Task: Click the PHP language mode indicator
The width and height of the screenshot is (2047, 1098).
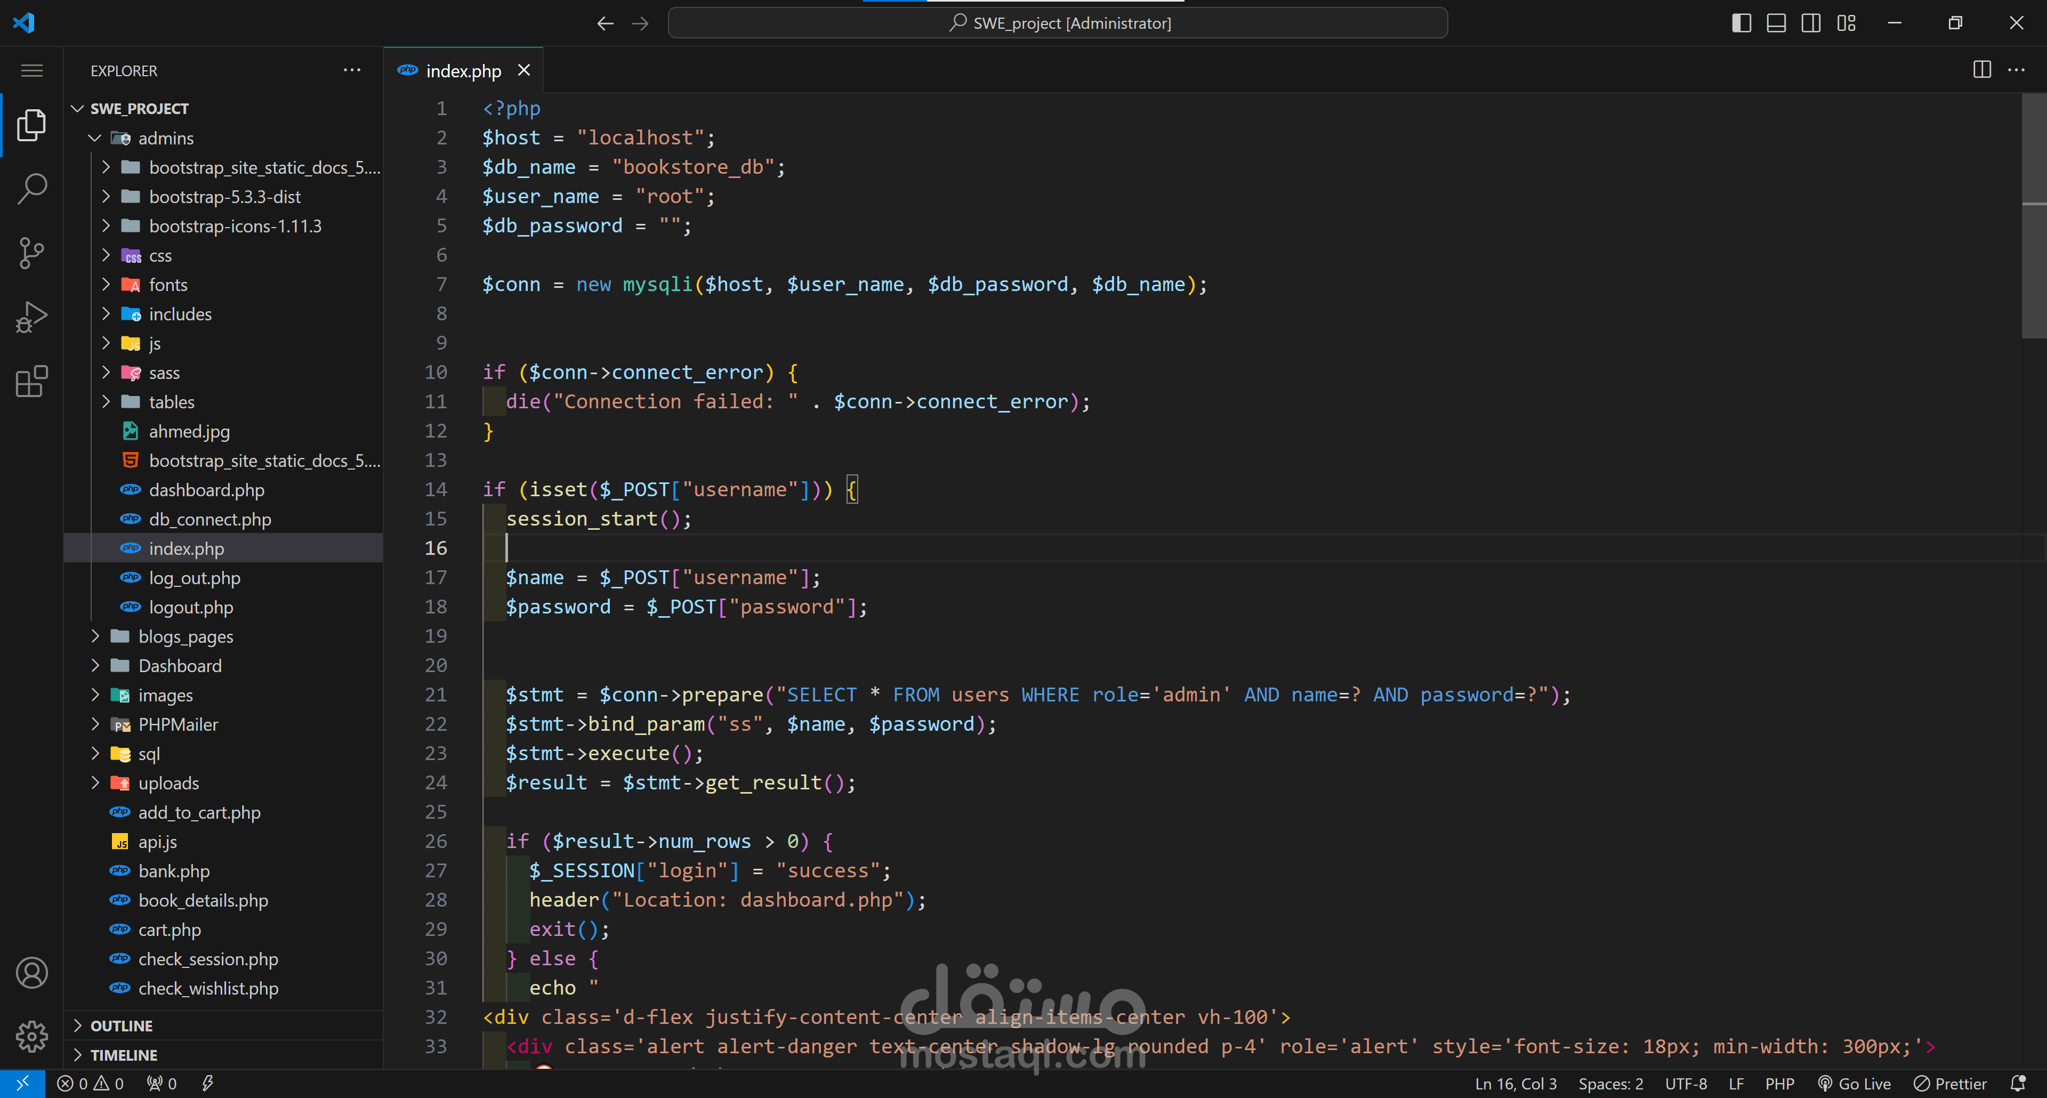Action: [1779, 1084]
